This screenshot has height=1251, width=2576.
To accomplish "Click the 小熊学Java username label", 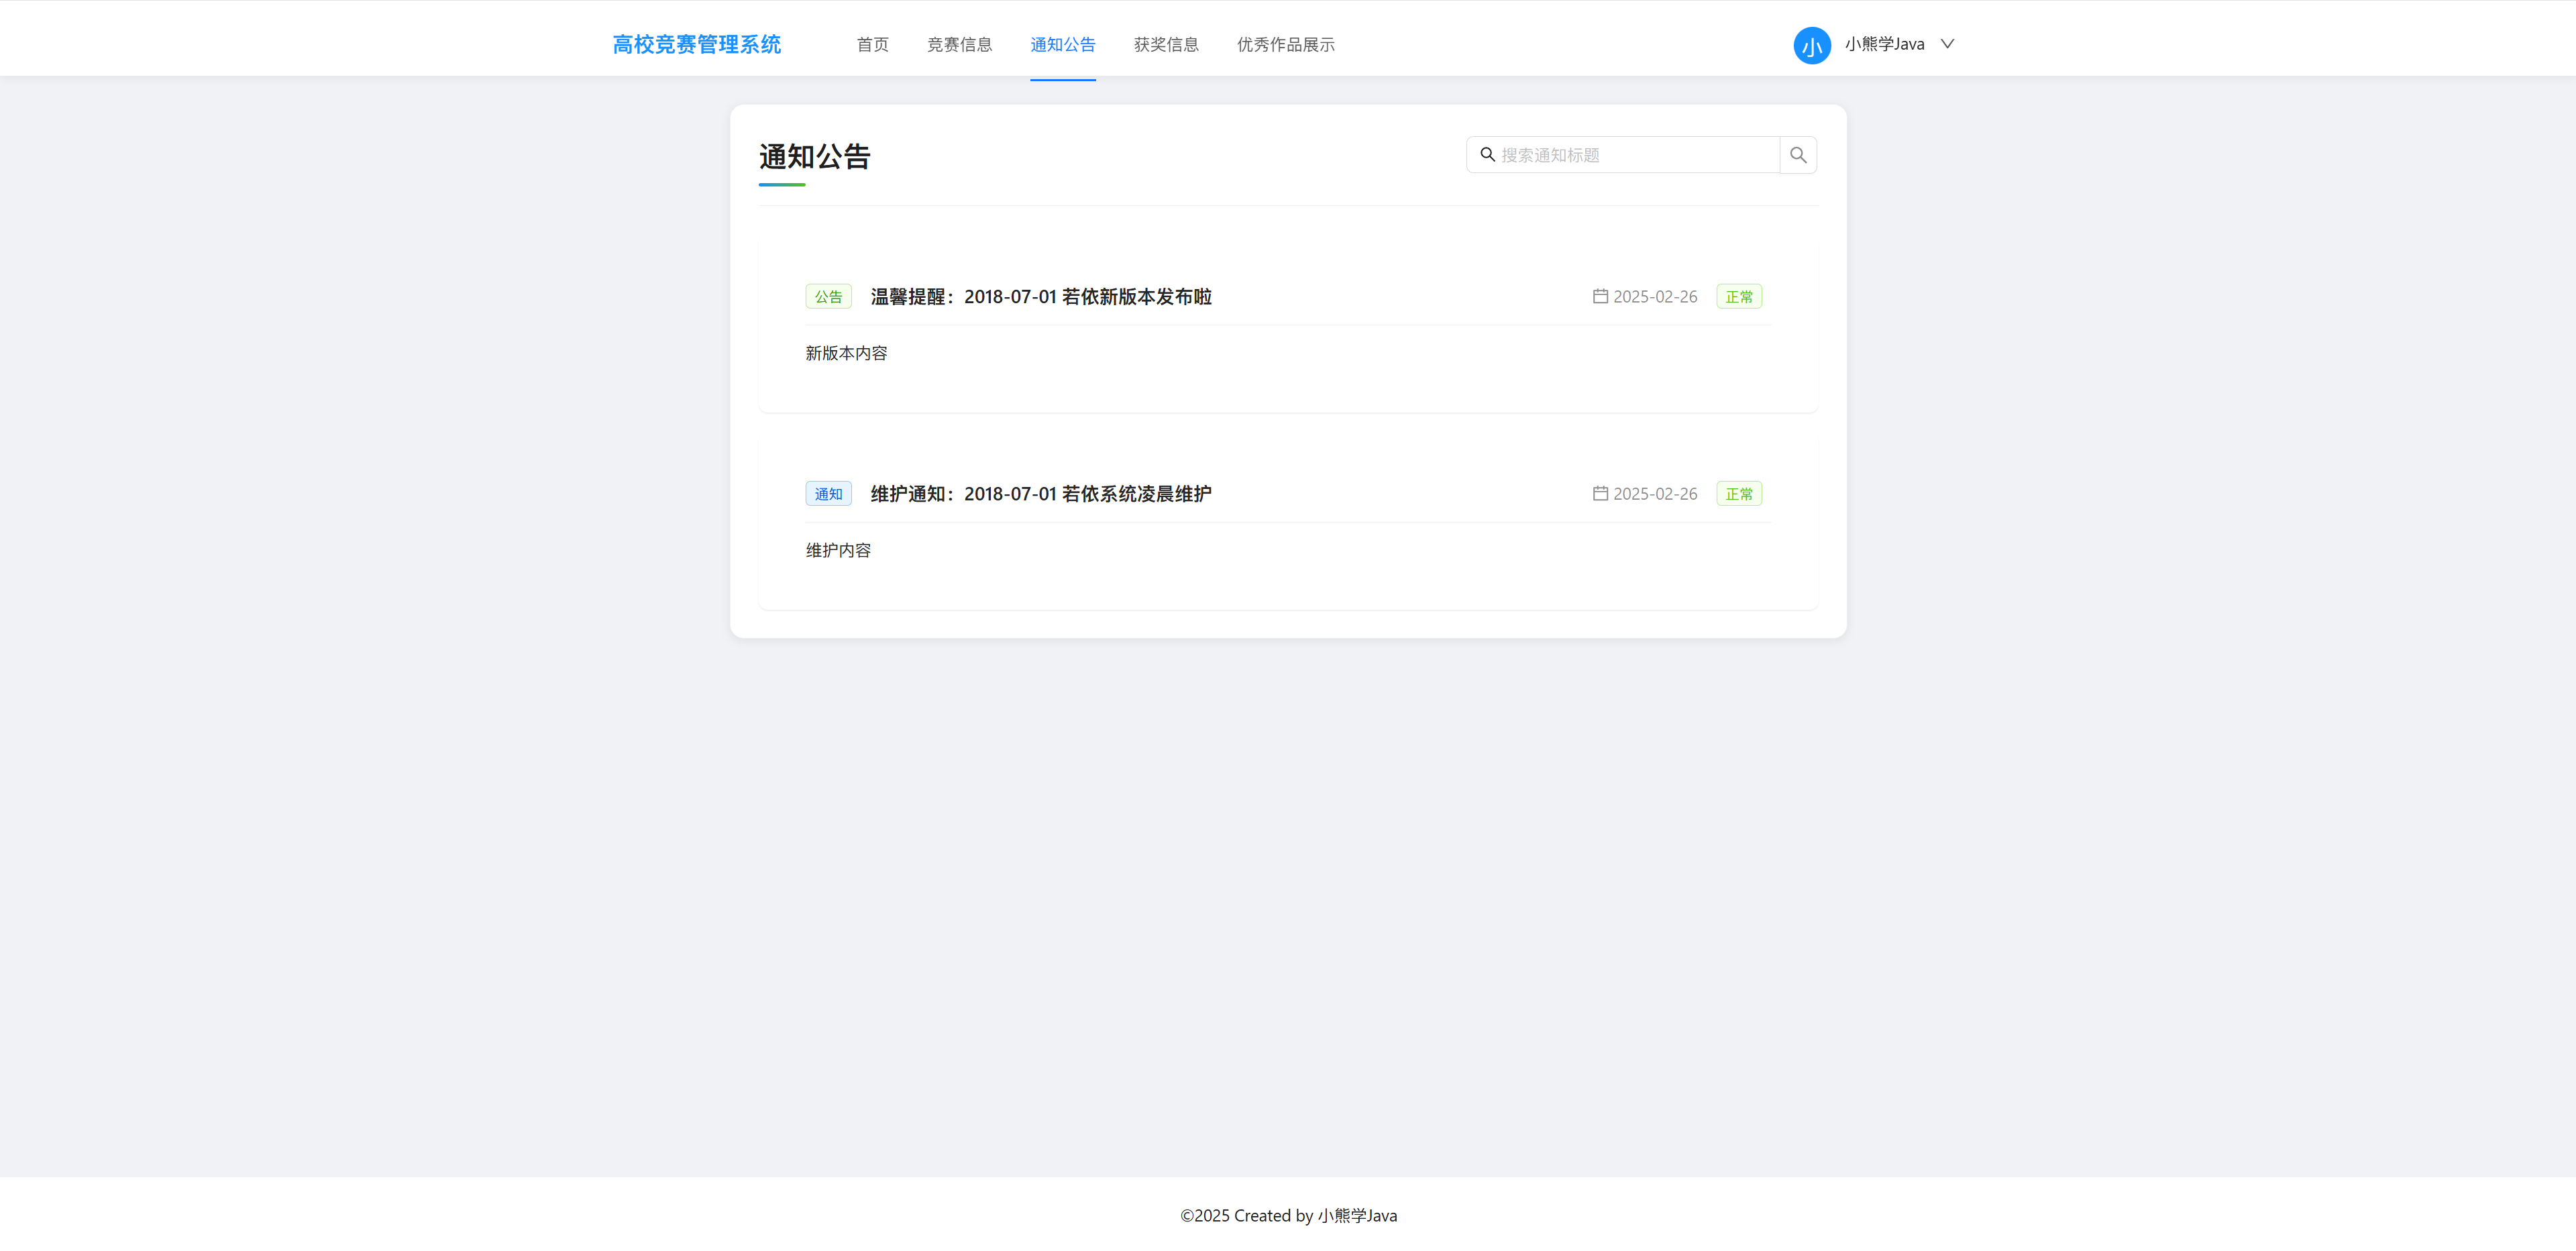I will [x=1884, y=44].
